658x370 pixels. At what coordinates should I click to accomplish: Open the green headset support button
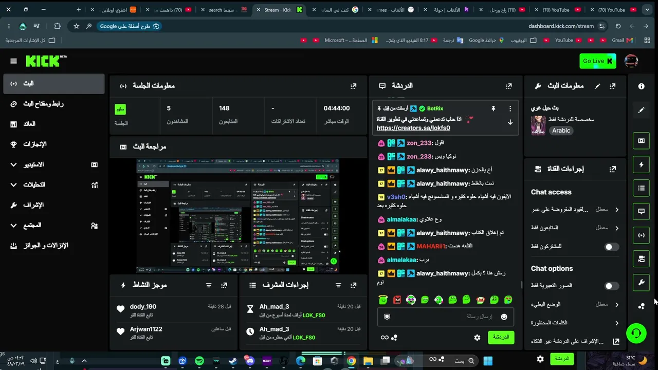(x=636, y=334)
